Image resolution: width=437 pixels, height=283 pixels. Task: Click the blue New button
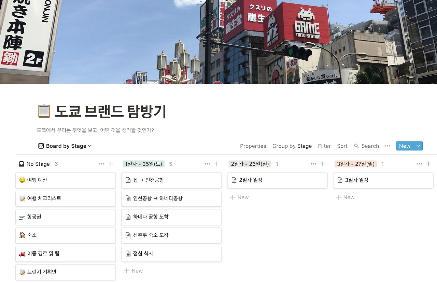405,146
